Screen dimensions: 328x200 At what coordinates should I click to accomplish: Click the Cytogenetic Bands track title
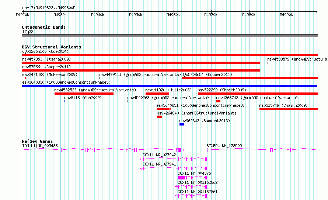pos(44,27)
